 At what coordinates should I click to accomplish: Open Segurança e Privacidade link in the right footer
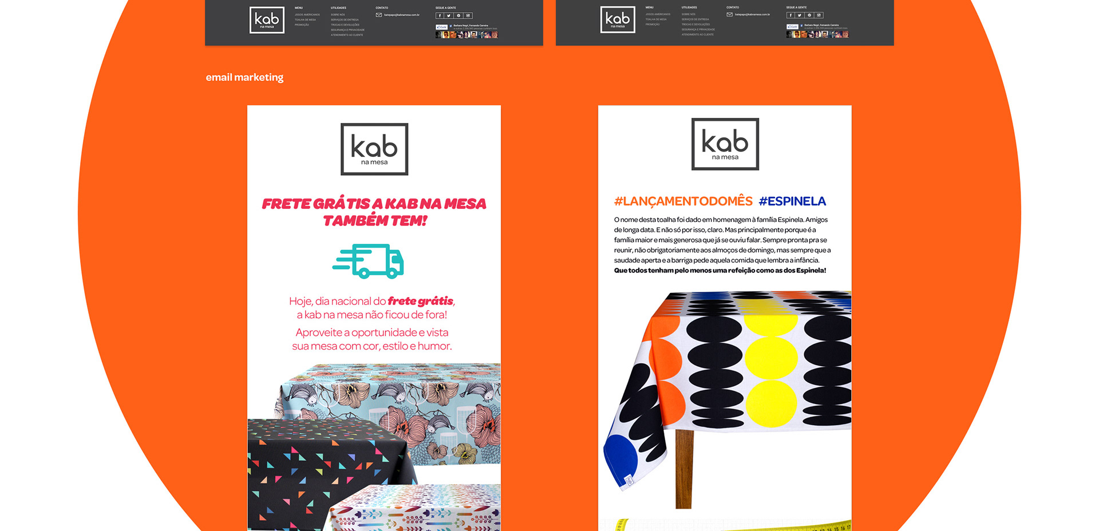(x=698, y=29)
